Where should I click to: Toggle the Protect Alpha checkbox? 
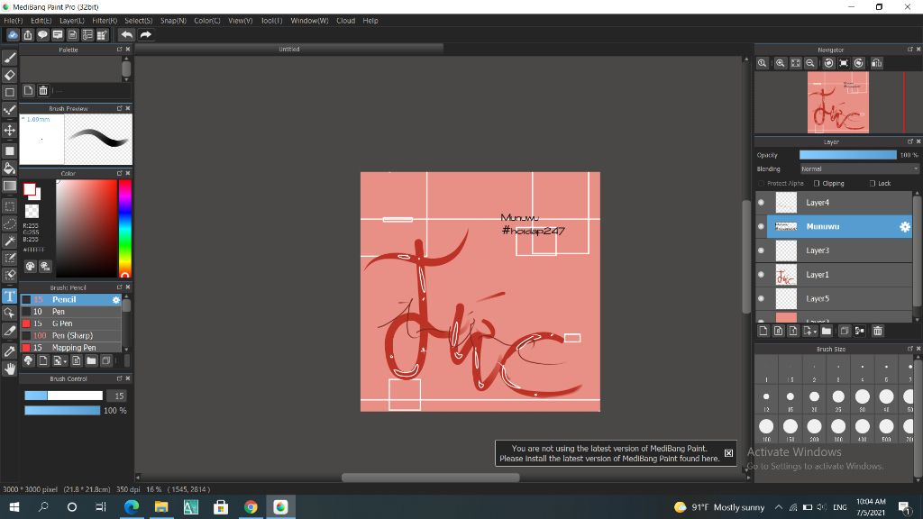pos(761,184)
